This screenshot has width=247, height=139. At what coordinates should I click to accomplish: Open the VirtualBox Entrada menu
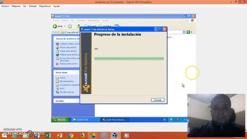pyautogui.click(x=32, y=6)
